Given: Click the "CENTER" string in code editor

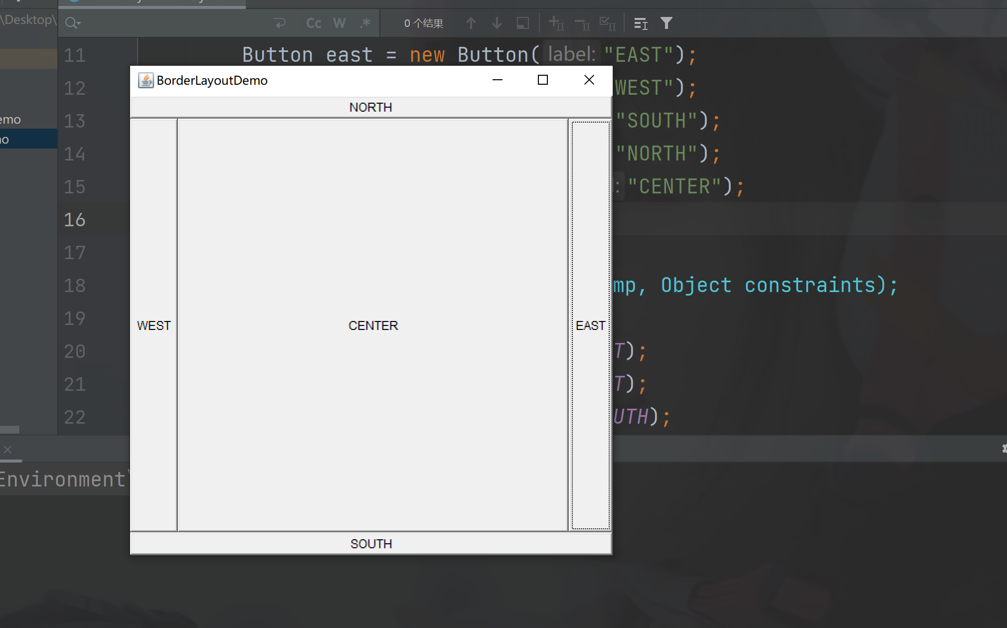Looking at the screenshot, I should coord(674,186).
